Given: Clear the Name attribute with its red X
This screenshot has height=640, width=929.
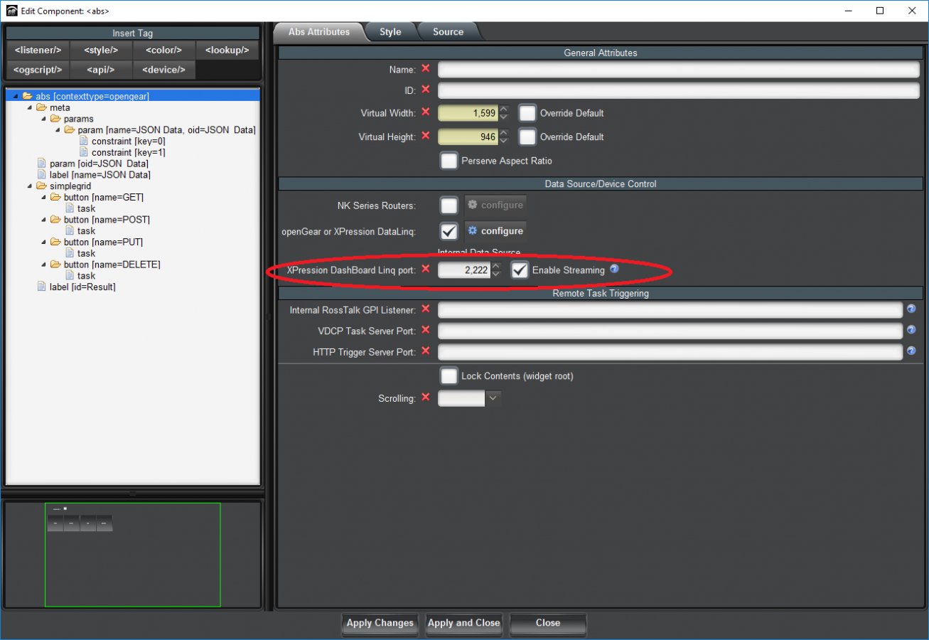Looking at the screenshot, I should tap(426, 68).
